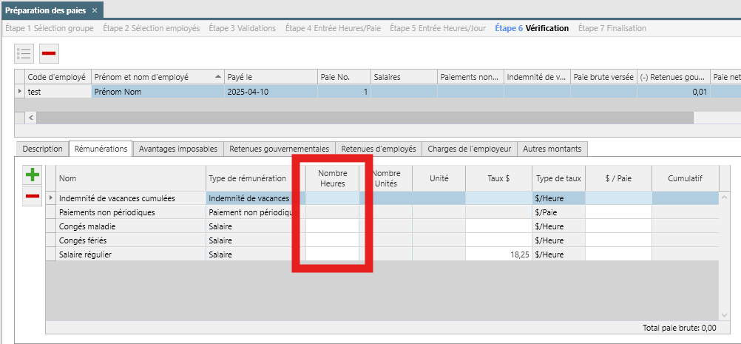Click Nombre Heures field for Salaire régulier
This screenshot has height=344, width=741.
pyautogui.click(x=332, y=254)
